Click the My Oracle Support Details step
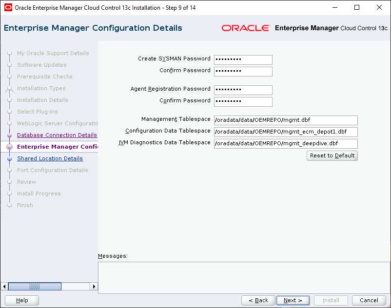391x308 pixels. pos(53,53)
